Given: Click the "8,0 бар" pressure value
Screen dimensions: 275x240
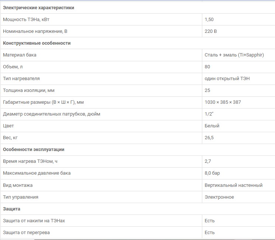Looking at the screenshot, I should pos(212,173).
